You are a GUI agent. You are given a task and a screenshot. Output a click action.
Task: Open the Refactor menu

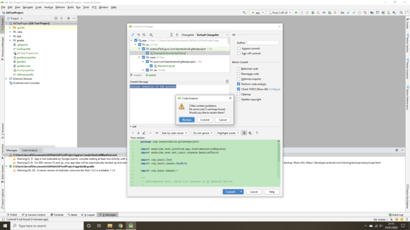pyautogui.click(x=60, y=7)
